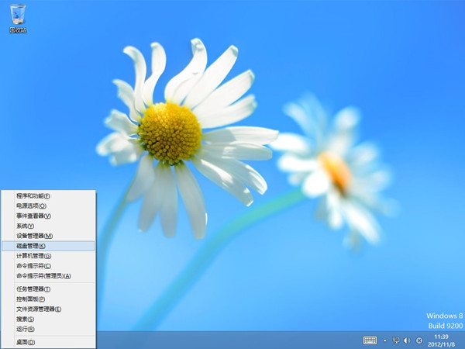Start 命令提示符(管理员)(A) from the menu
The width and height of the screenshot is (465, 349).
43,276
